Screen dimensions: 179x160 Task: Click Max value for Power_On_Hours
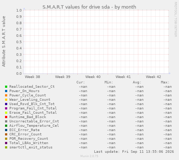point(167,91)
